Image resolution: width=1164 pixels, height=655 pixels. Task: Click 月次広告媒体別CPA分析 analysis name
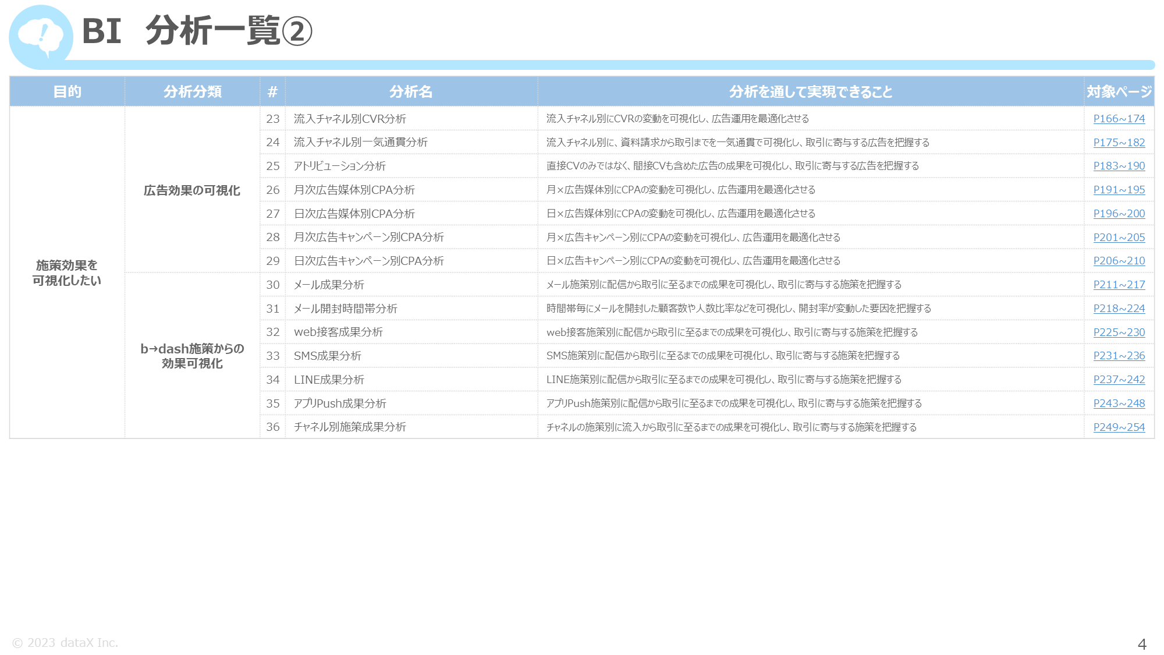tap(354, 190)
